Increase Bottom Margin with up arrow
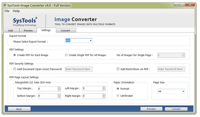This screenshot has height=117, width=200. point(59,95)
